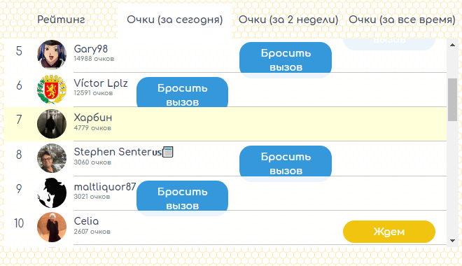The image size is (462, 266).
Task: Click Víctor Lplz's coat of arms avatar
Action: pos(52,90)
